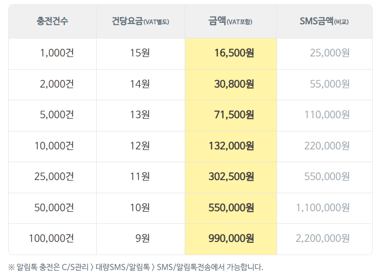This screenshot has width=381, height=276.
Task: Select the 990,000원 amount cell
Action: pyautogui.click(x=231, y=239)
